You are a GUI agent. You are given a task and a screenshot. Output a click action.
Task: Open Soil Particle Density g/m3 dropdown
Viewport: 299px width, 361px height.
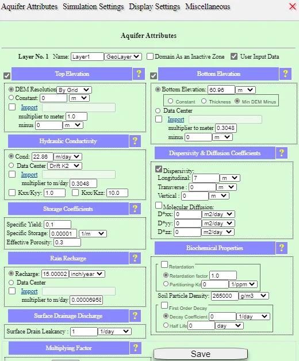click(x=254, y=296)
